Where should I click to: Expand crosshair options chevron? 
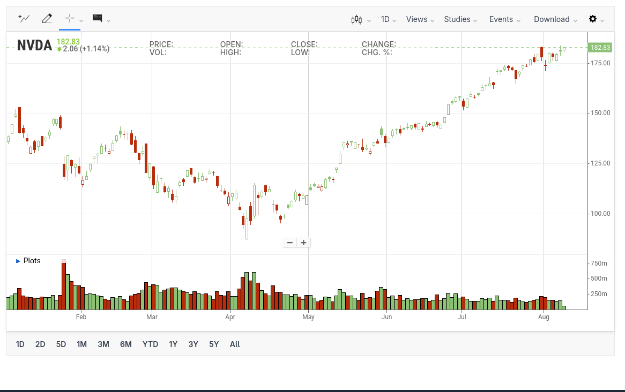pyautogui.click(x=81, y=20)
